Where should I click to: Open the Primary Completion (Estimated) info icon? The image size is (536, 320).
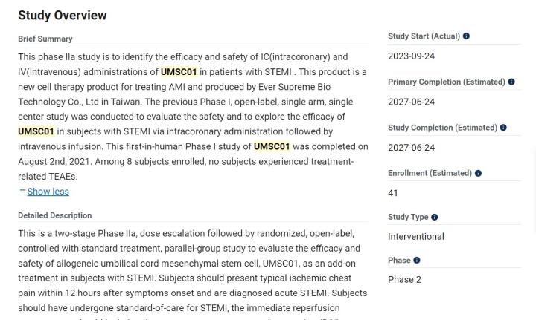pos(511,82)
